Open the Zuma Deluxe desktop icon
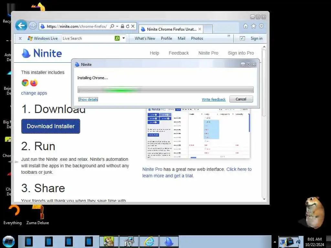Viewport: 331px width, 248px height. pyautogui.click(x=37, y=215)
